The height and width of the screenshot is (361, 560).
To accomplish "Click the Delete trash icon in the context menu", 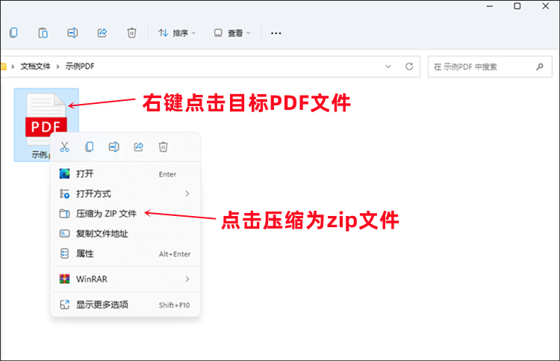I will coord(164,147).
